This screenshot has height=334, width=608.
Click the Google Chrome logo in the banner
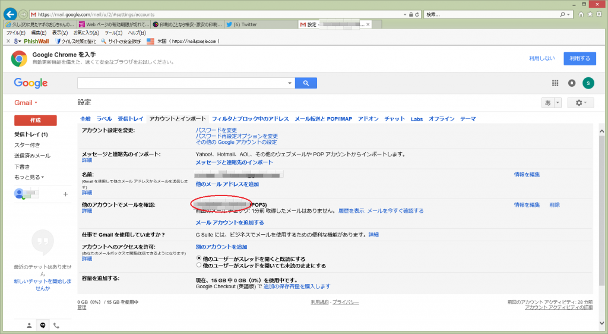tap(19, 59)
